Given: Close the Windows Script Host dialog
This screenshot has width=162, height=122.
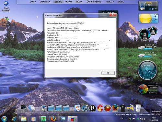Looking at the screenshot, I should [113, 15].
